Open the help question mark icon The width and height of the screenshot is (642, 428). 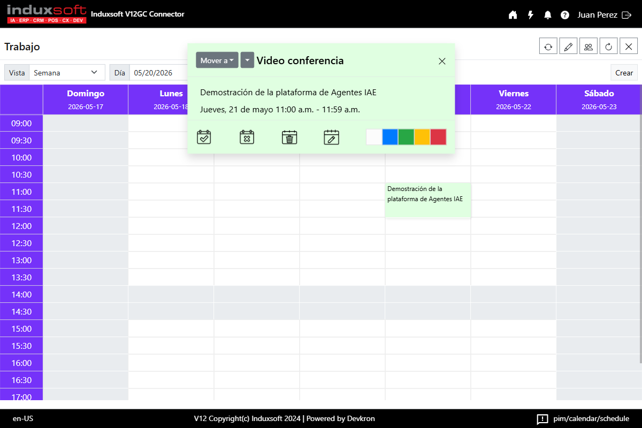click(x=565, y=15)
